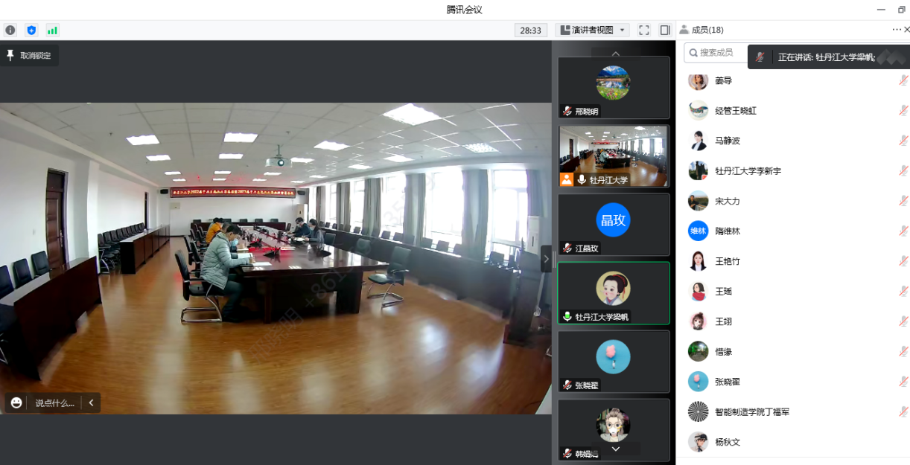Viewport: 910px width, 465px height.
Task: Toggle the muted mic icon for 马静波
Action: tap(903, 141)
